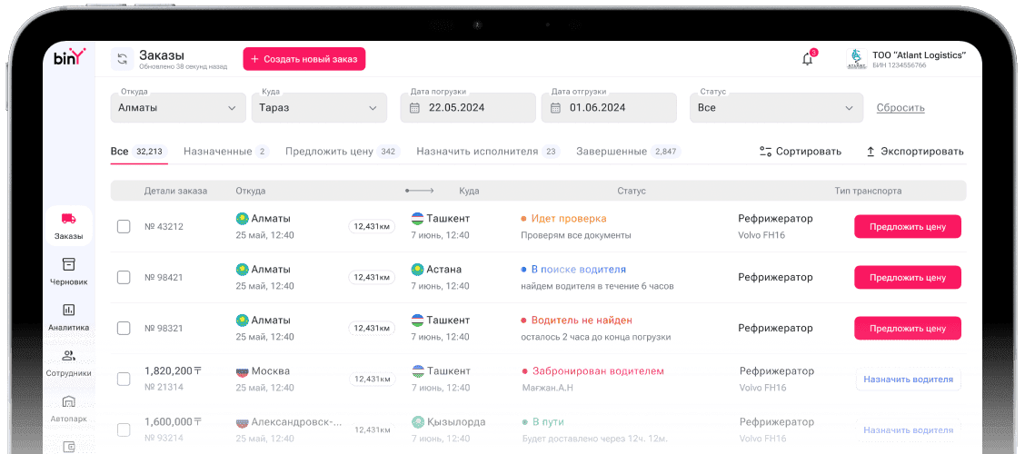Click Uzbekistan flag for order 43212 destination
This screenshot has height=454, width=1025.
click(417, 219)
